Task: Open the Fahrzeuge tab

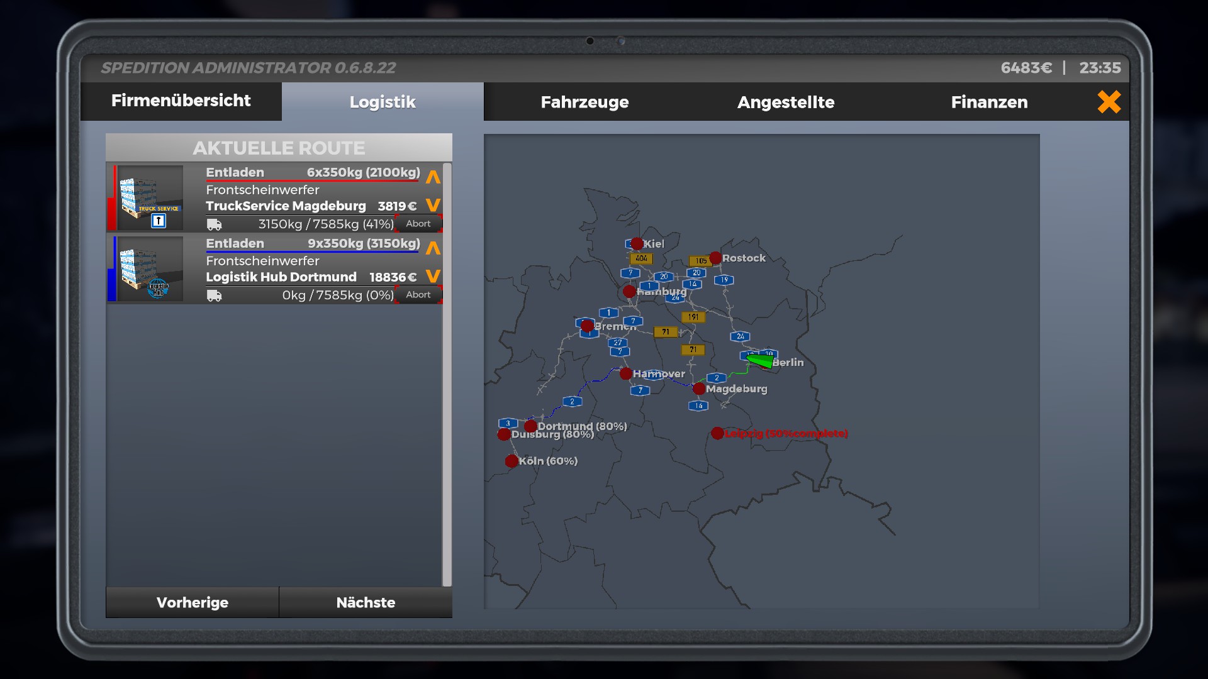Action: (x=584, y=102)
